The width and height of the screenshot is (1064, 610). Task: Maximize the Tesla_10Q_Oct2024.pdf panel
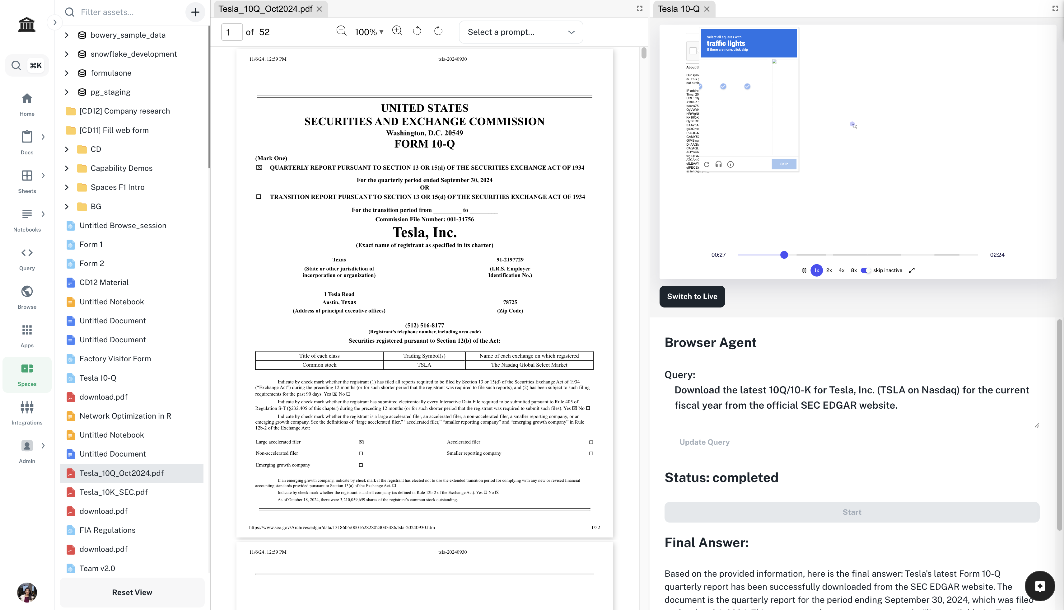(639, 8)
